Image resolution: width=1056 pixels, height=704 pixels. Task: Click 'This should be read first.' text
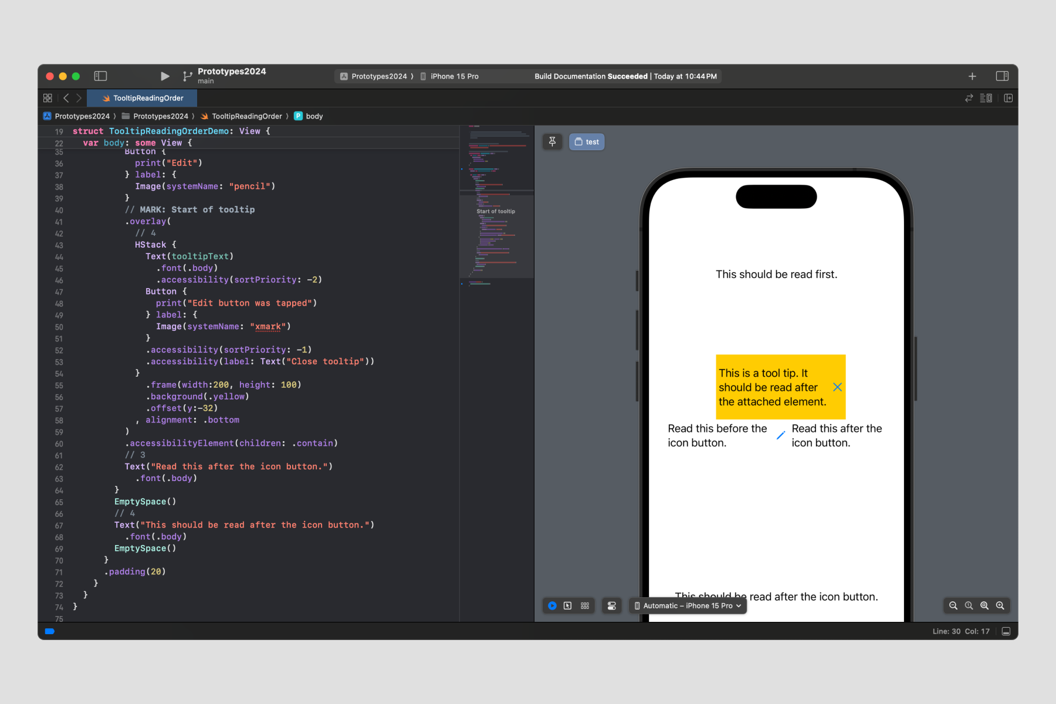coord(776,274)
